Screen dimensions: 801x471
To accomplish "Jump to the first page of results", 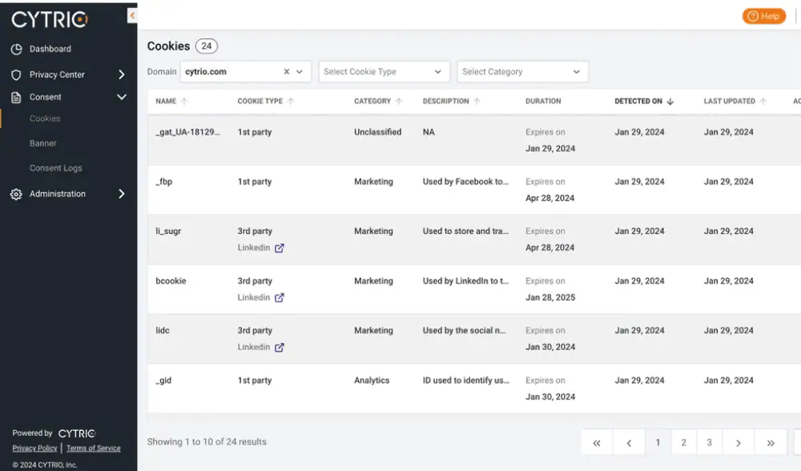I will pyautogui.click(x=597, y=443).
